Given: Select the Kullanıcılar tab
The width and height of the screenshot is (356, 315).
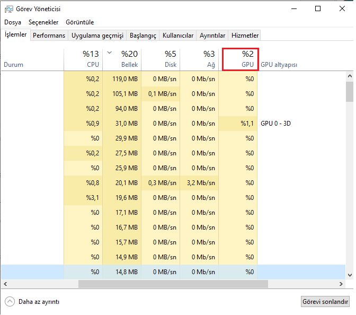Looking at the screenshot, I should [x=178, y=36].
